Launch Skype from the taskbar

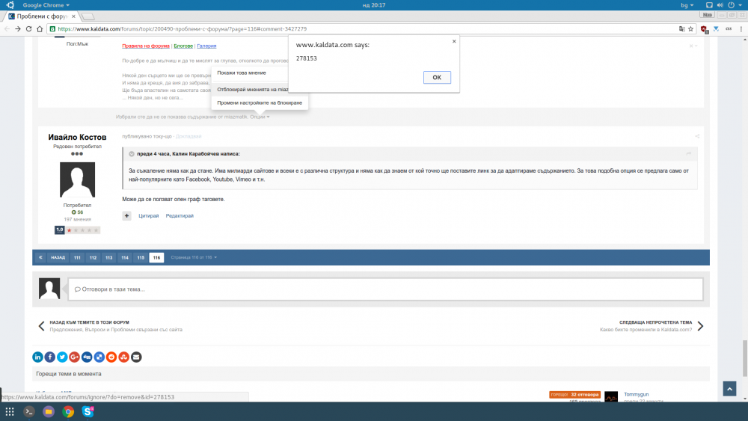[x=88, y=411]
